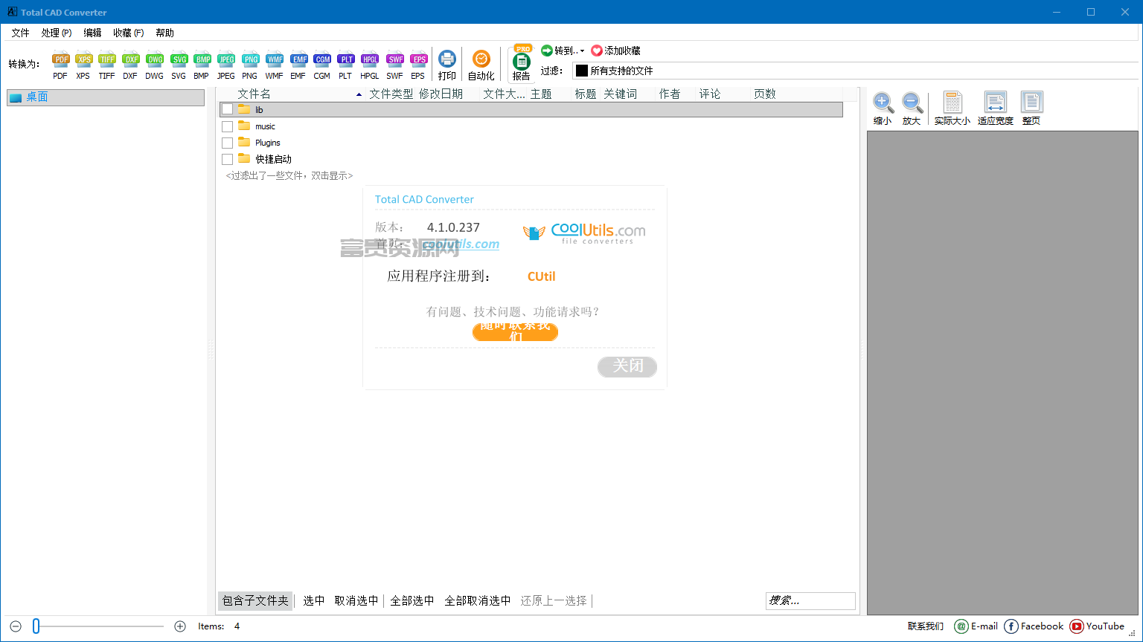This screenshot has width=1143, height=642.
Task: Click 取消选中 button
Action: point(356,600)
